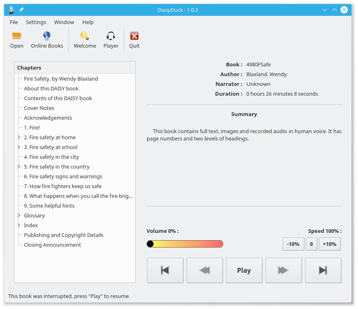The width and height of the screenshot is (358, 309).
Task: Skip to the previous chapter
Action: 165,270
